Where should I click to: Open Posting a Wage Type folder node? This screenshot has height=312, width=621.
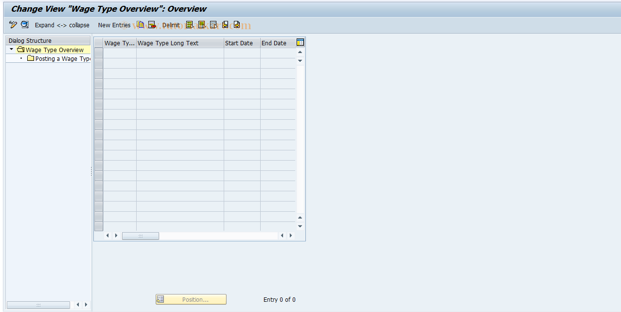pyautogui.click(x=59, y=58)
